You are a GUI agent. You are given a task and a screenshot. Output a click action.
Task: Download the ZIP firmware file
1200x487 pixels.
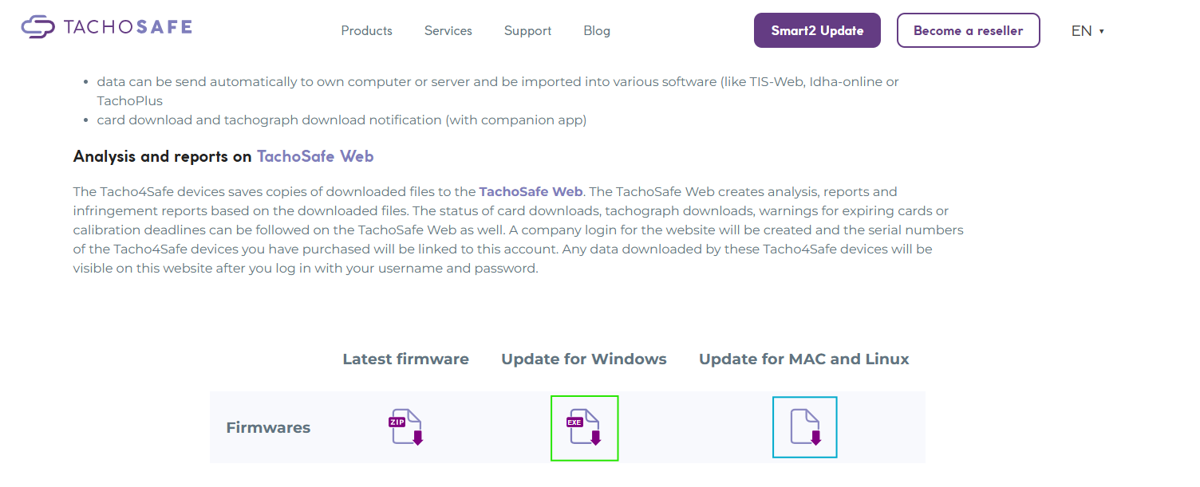click(x=405, y=426)
